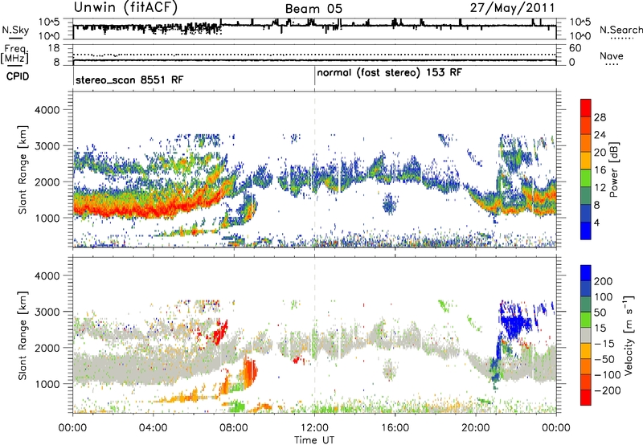Click the red velocity patch near 07:00 UT
Image resolution: width=643 pixels, height=445 pixels.
coord(219,331)
